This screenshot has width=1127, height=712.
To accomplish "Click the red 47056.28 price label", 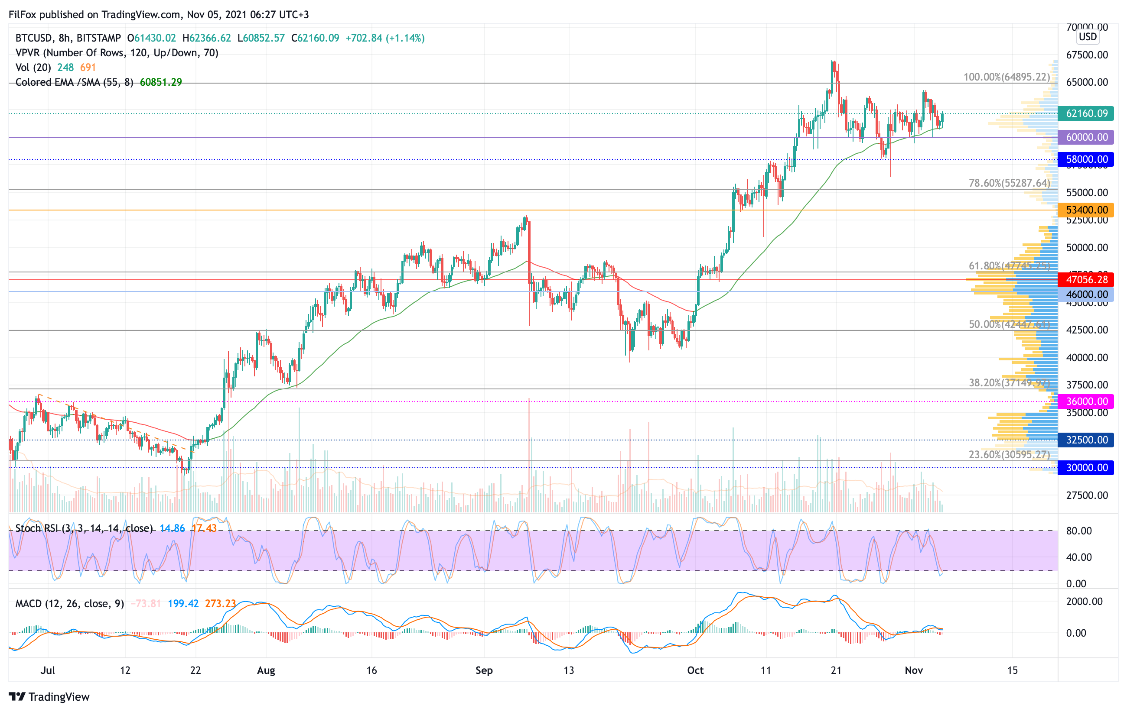I will pos(1086,280).
